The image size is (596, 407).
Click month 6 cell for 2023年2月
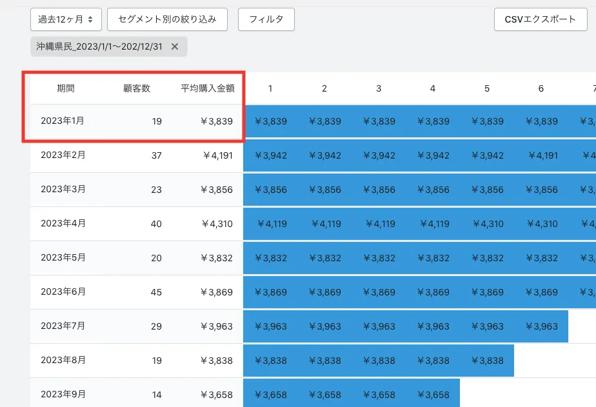click(541, 155)
